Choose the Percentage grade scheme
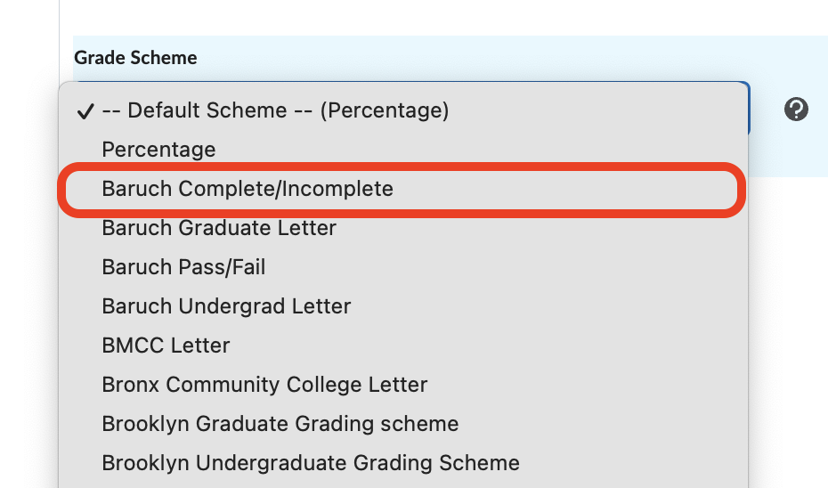This screenshot has width=828, height=488. (x=158, y=150)
